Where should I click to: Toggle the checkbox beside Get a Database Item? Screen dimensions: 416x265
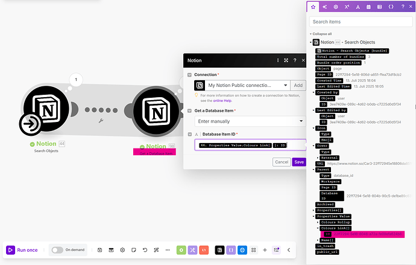189,110
